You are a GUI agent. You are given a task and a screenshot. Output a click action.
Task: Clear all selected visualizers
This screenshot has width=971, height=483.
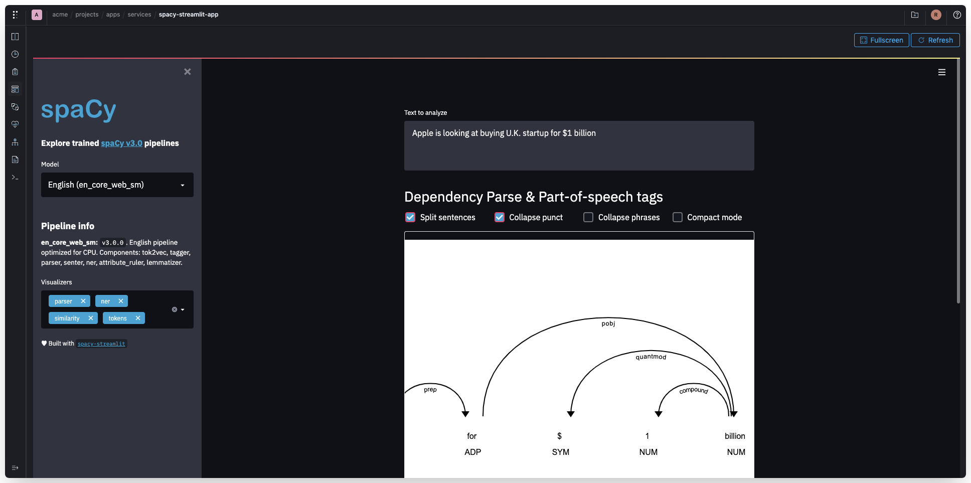[175, 309]
